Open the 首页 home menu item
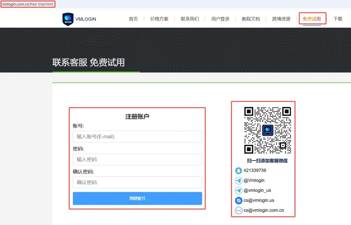Viewport: 351px width, 225px height. (133, 19)
